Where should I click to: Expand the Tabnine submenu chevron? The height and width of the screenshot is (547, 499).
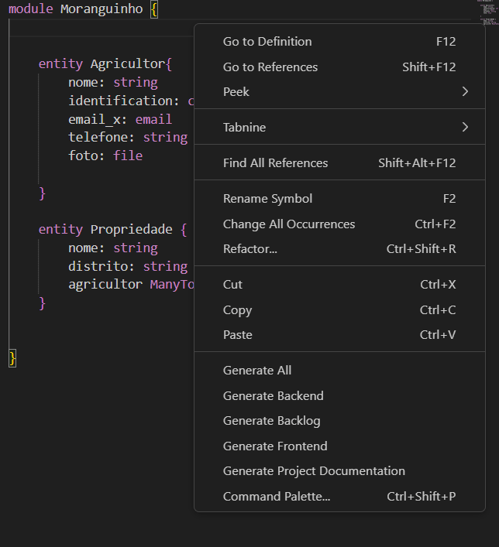point(465,128)
